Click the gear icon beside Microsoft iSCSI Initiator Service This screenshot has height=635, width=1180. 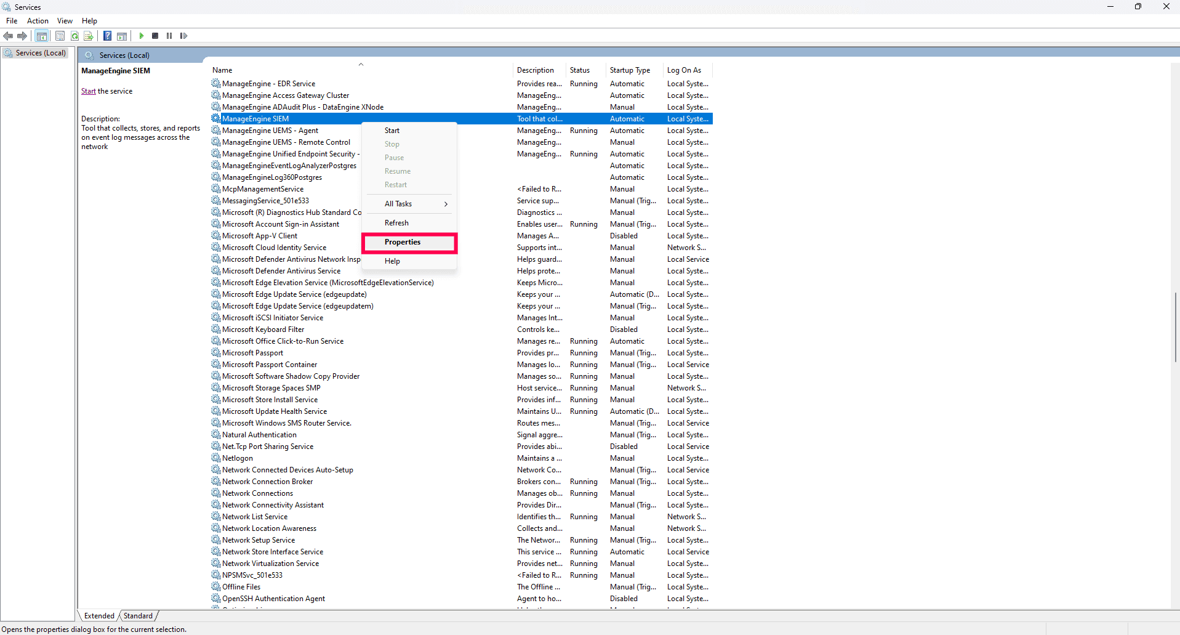point(216,317)
